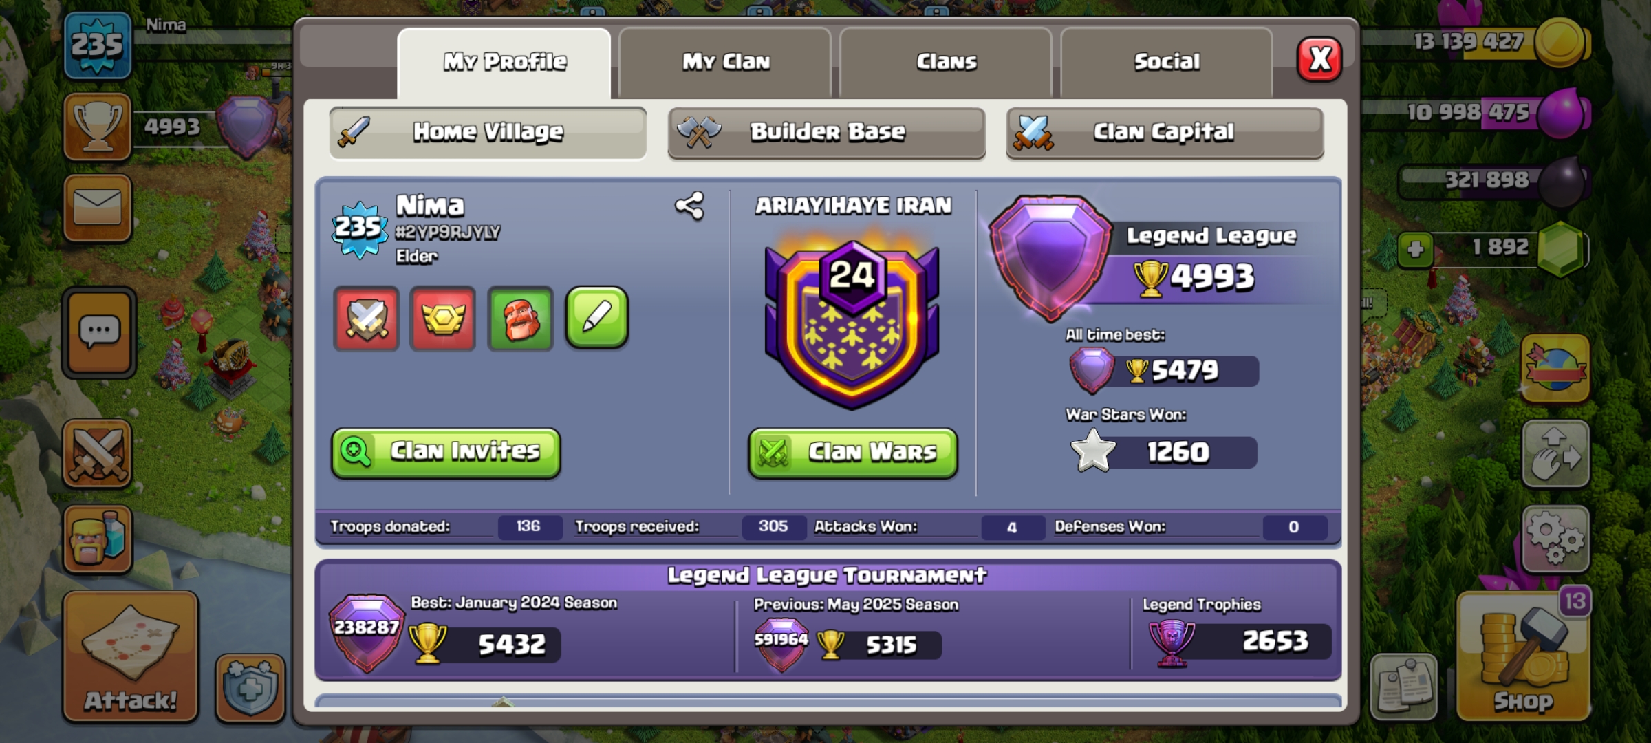
Task: Switch to the My Clan tab
Action: pos(726,62)
